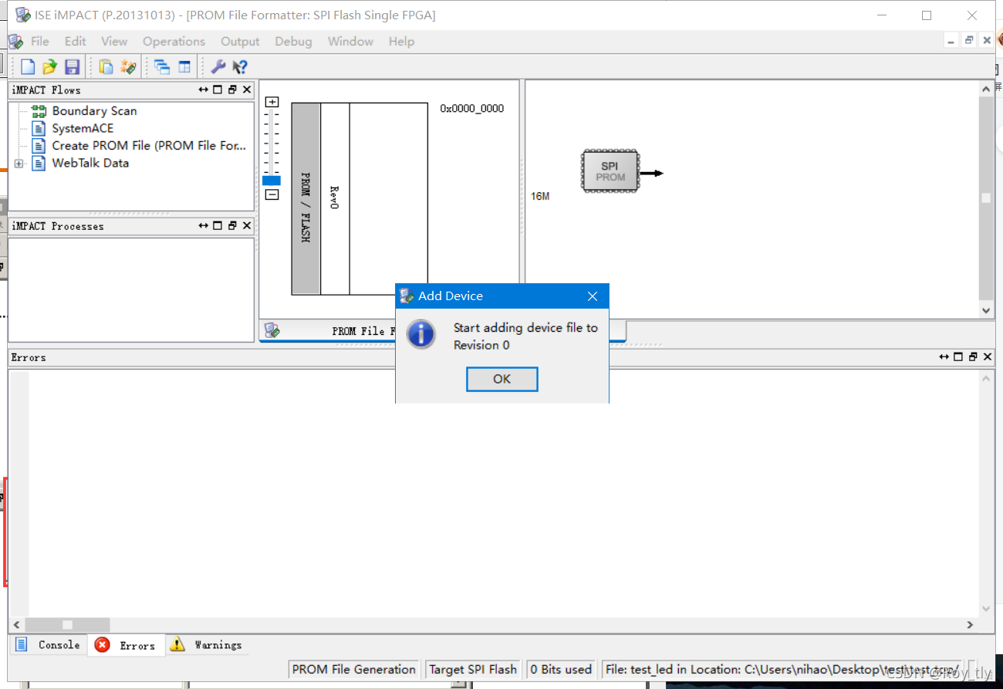
Task: Click the SPI PROM chip icon
Action: click(610, 171)
